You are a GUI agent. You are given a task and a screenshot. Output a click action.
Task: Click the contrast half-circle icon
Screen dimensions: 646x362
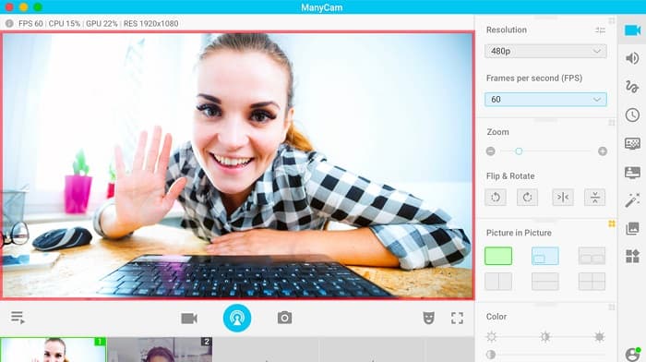click(491, 355)
